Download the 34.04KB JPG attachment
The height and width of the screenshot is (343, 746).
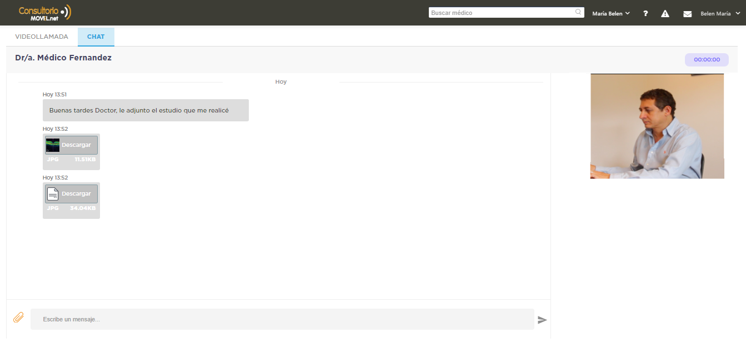coord(71,194)
